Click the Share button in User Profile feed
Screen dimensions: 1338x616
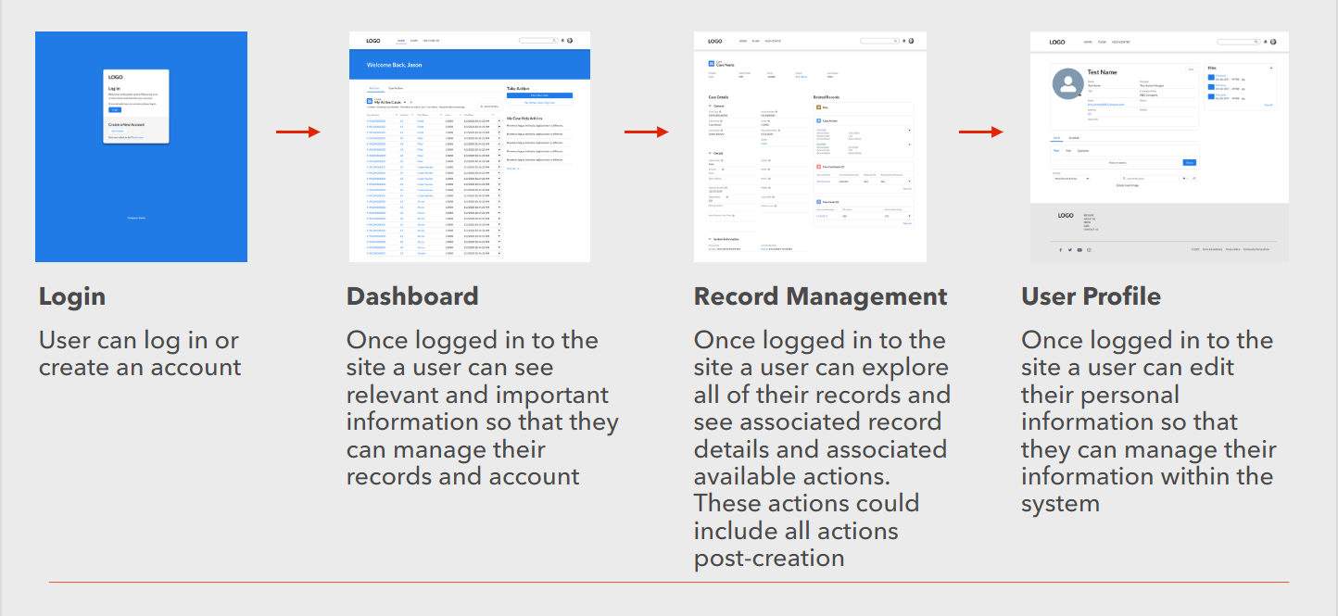click(x=1189, y=162)
